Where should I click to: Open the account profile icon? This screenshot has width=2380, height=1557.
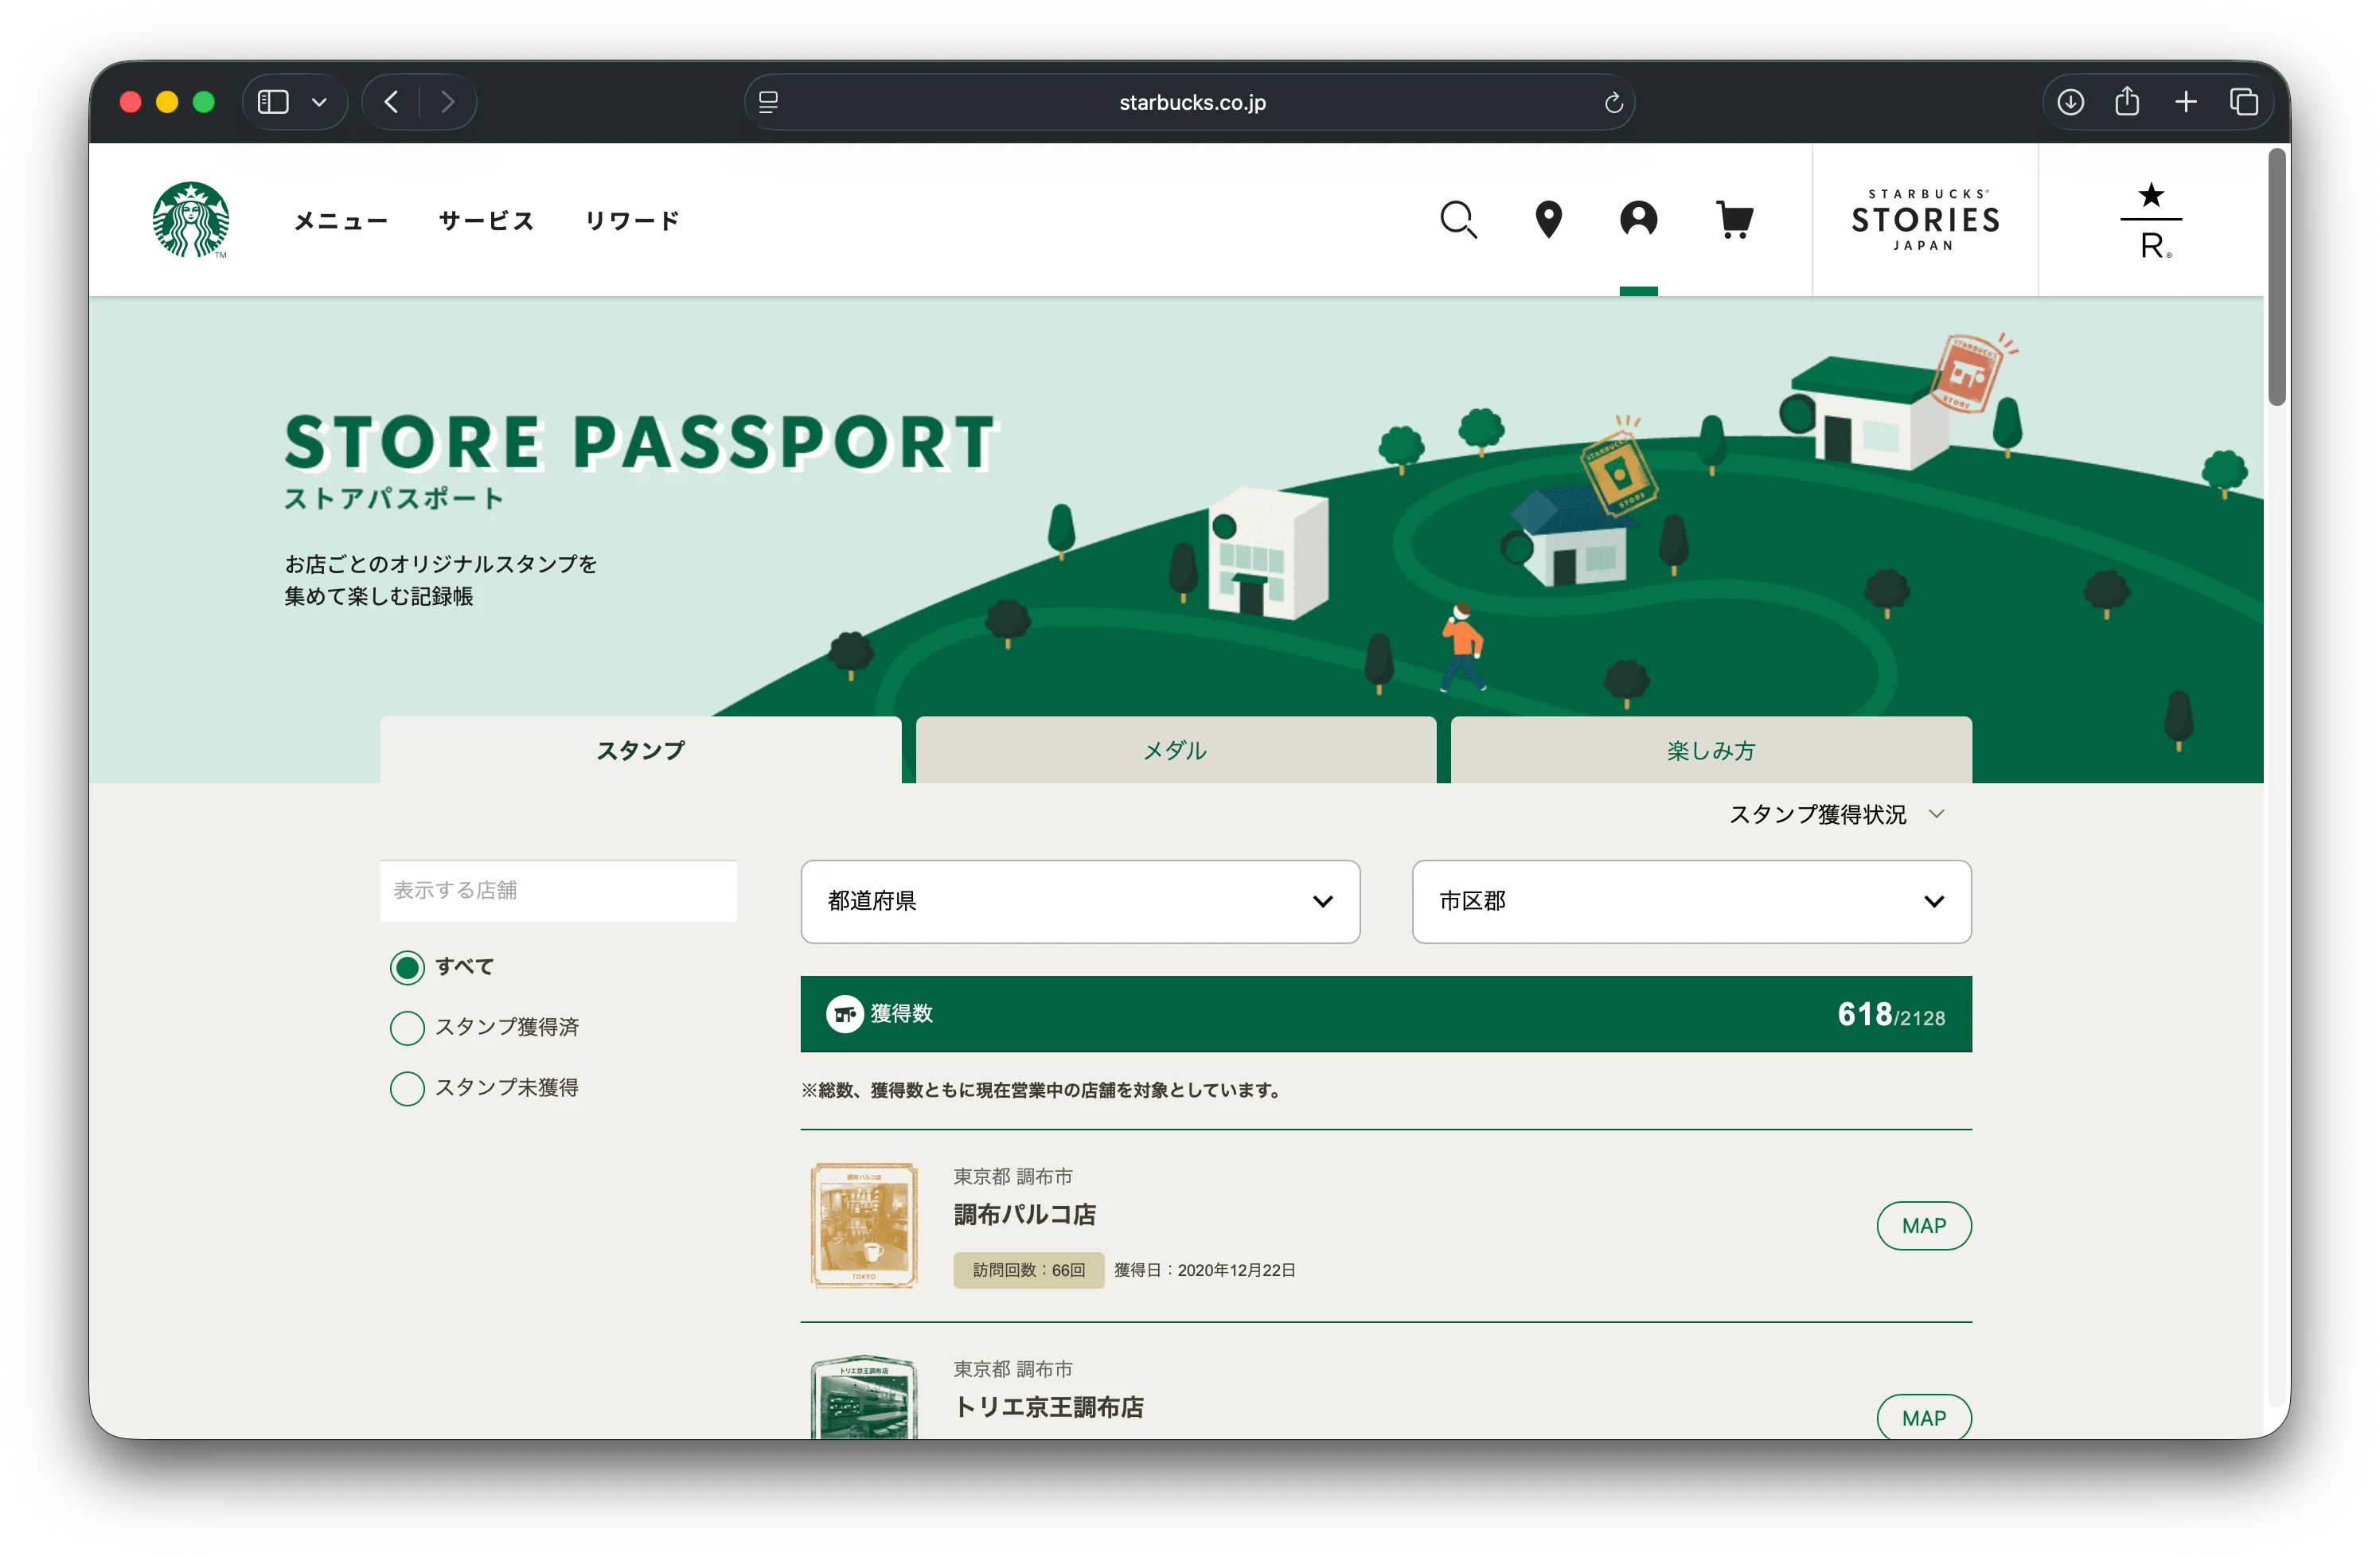tap(1638, 219)
